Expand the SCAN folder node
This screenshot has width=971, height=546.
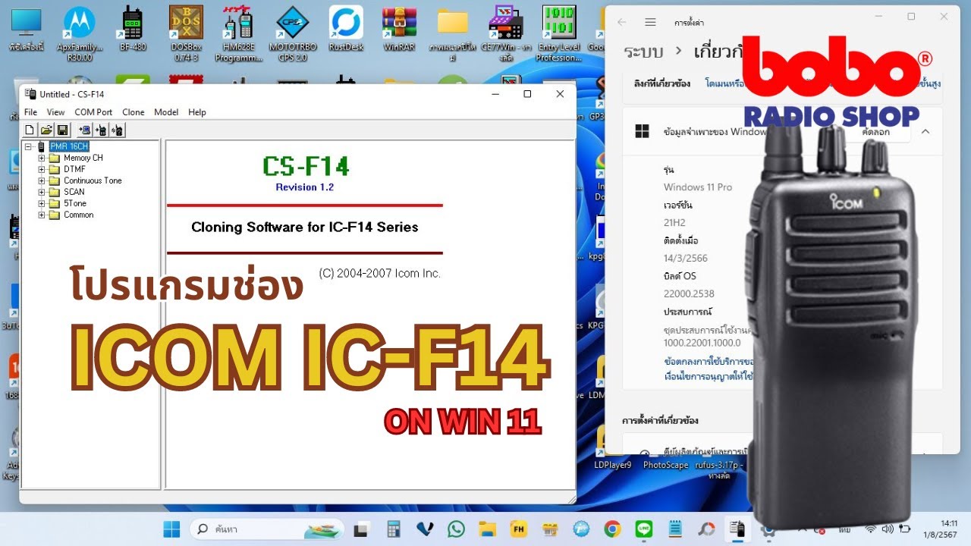pos(42,192)
